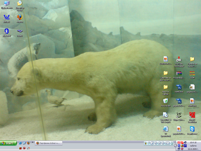This screenshot has height=151, width=201.
Task: Launch the Java HTML & VBS Scripts shortcut
Action: [165, 118]
